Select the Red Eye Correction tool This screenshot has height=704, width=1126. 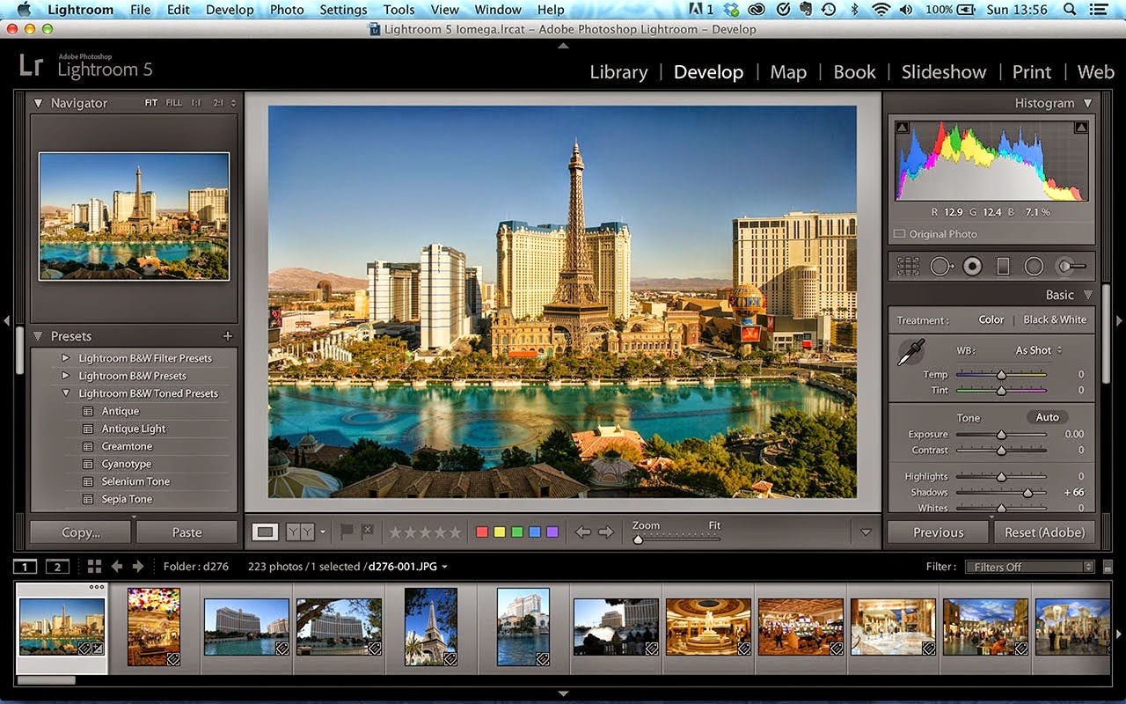pos(972,266)
